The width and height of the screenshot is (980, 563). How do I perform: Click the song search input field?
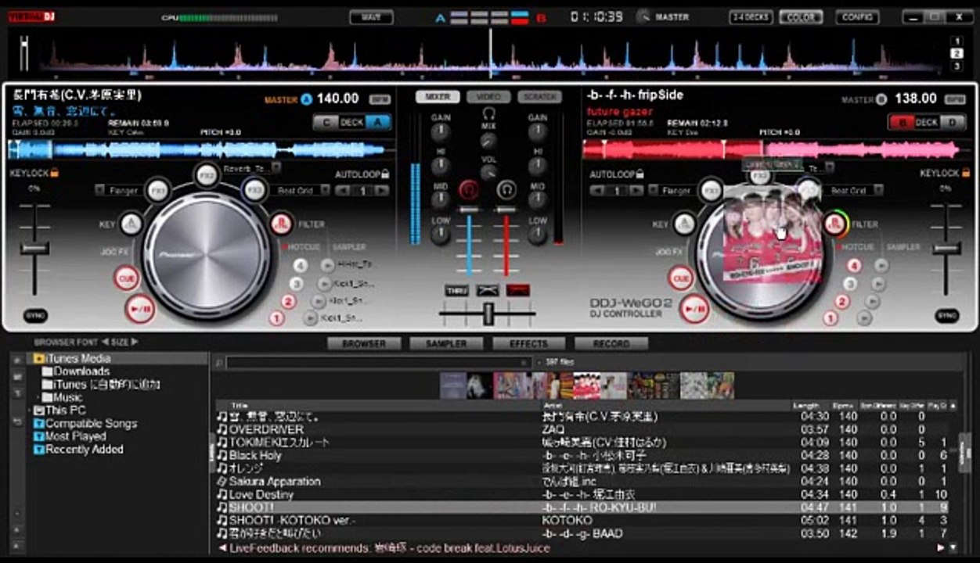coord(379,363)
